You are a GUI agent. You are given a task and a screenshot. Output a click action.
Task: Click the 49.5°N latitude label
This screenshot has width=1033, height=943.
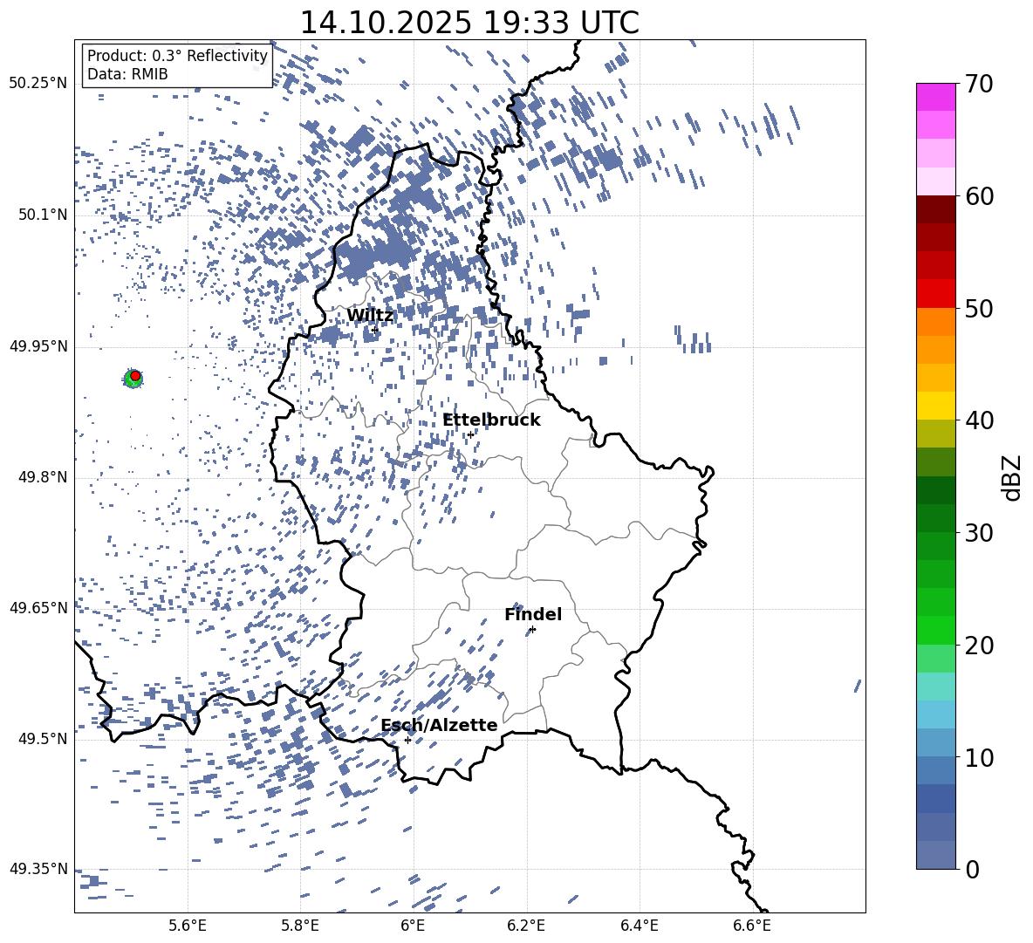43,738
